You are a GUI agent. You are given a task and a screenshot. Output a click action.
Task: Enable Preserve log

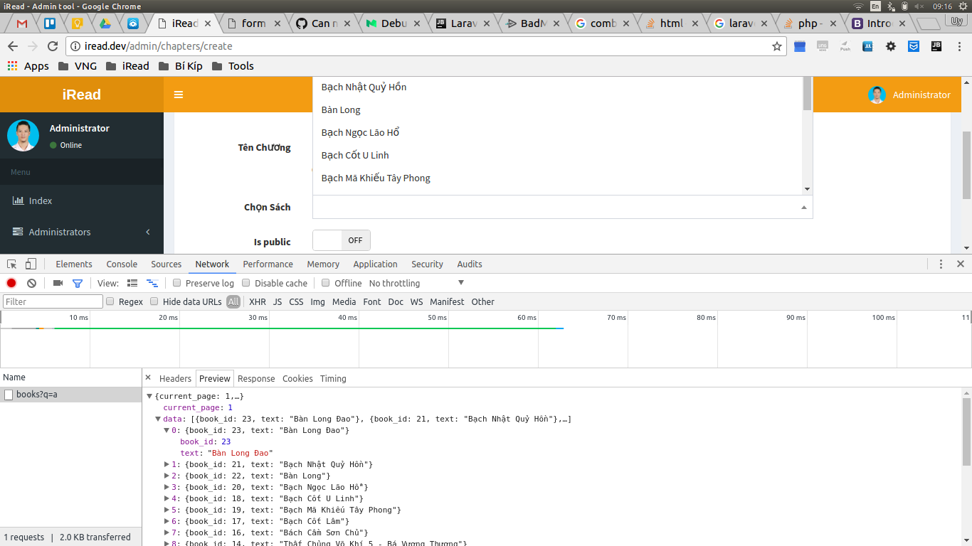click(x=176, y=282)
